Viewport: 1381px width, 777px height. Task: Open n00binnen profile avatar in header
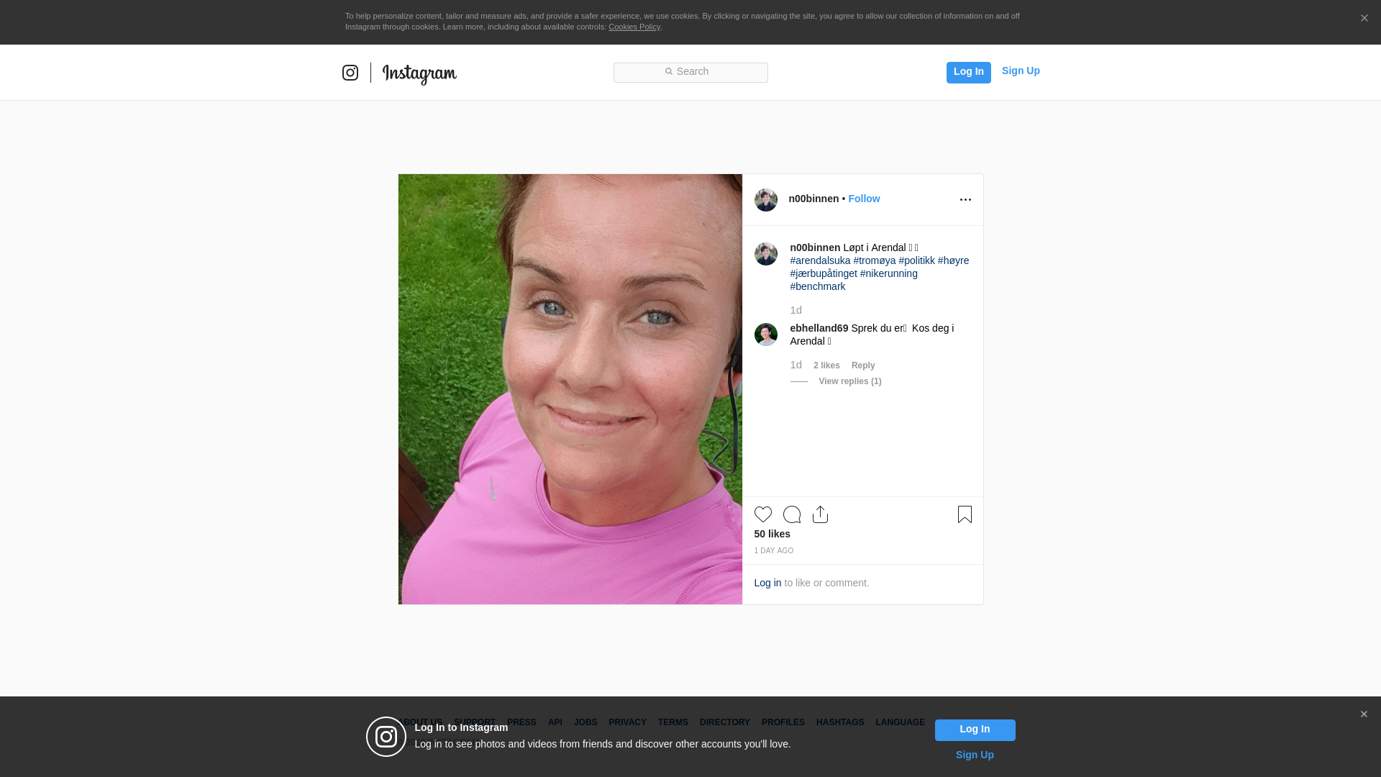click(765, 200)
